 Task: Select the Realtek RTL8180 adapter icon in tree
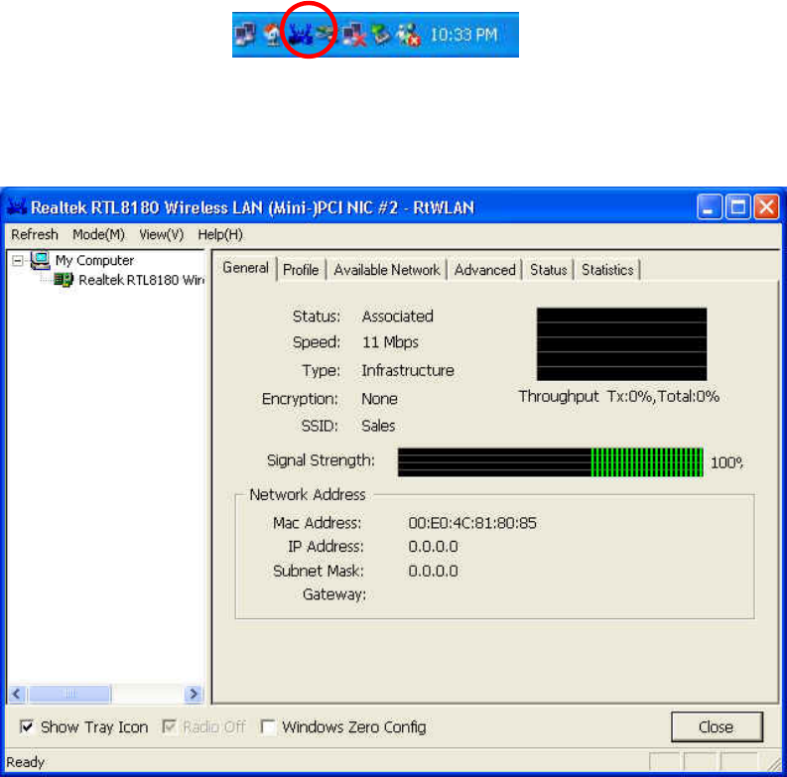coord(64,280)
